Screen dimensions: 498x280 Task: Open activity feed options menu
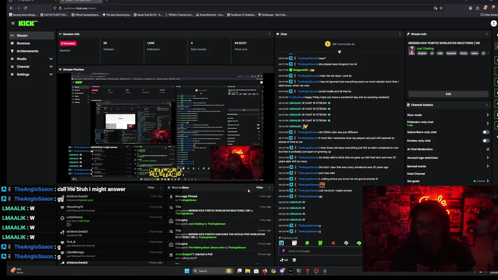pos(160,187)
